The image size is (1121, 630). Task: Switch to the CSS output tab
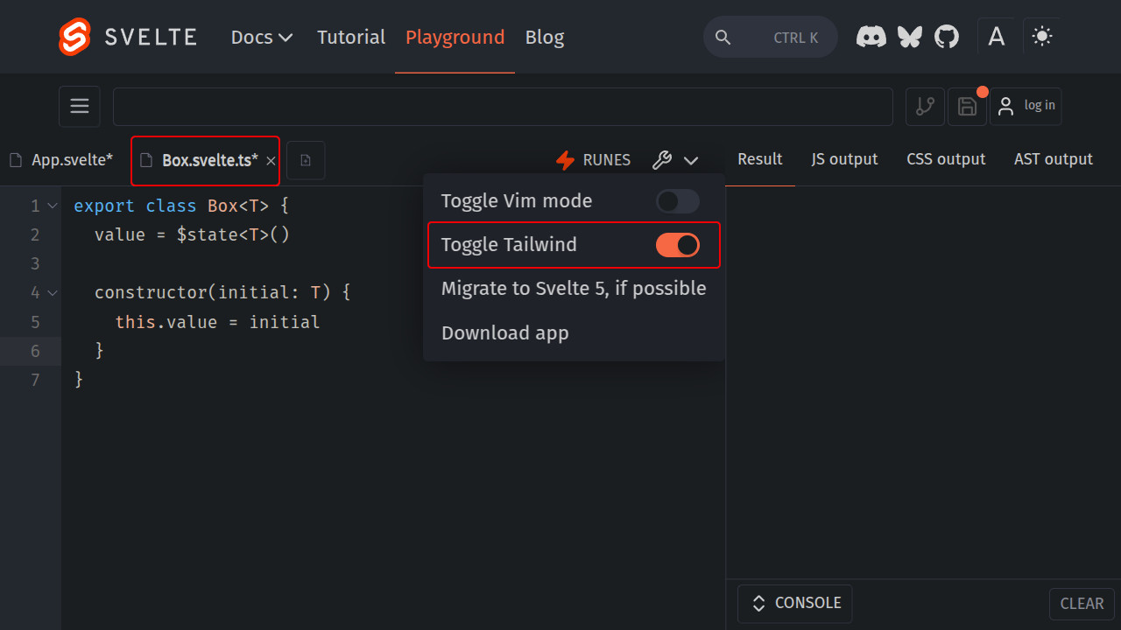coord(946,159)
